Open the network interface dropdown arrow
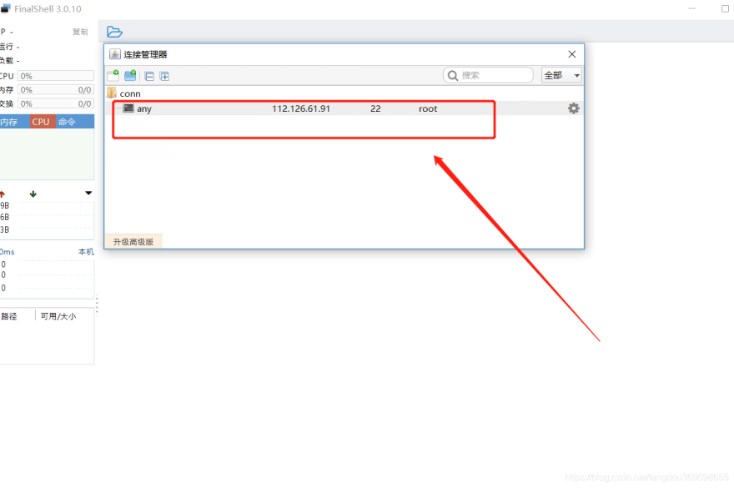 pyautogui.click(x=88, y=193)
